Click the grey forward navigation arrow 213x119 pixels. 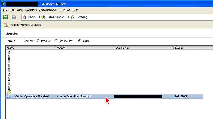point(14,17)
